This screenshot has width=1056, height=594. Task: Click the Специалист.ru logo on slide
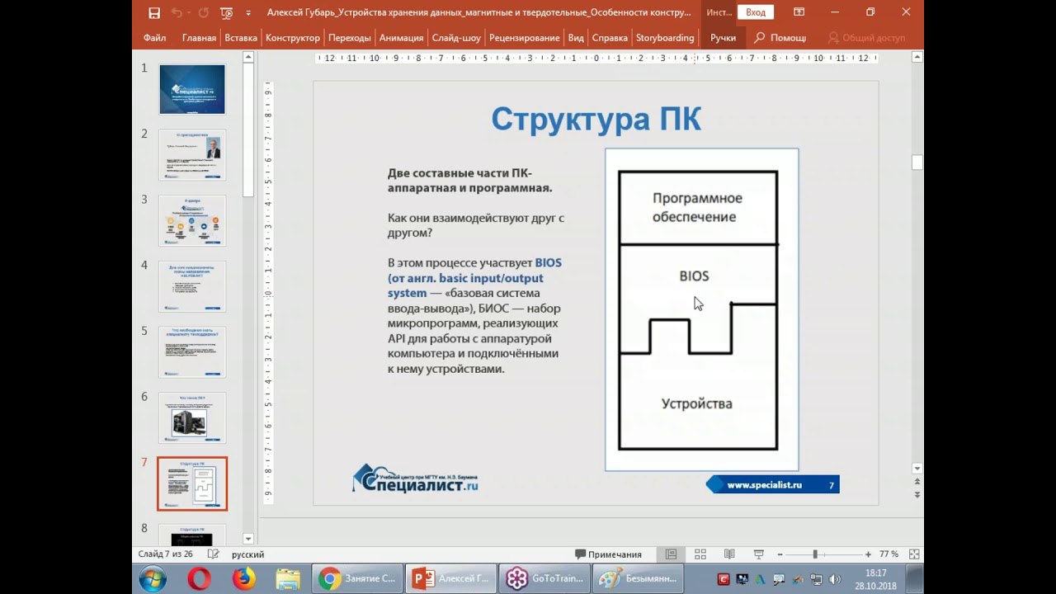point(415,478)
